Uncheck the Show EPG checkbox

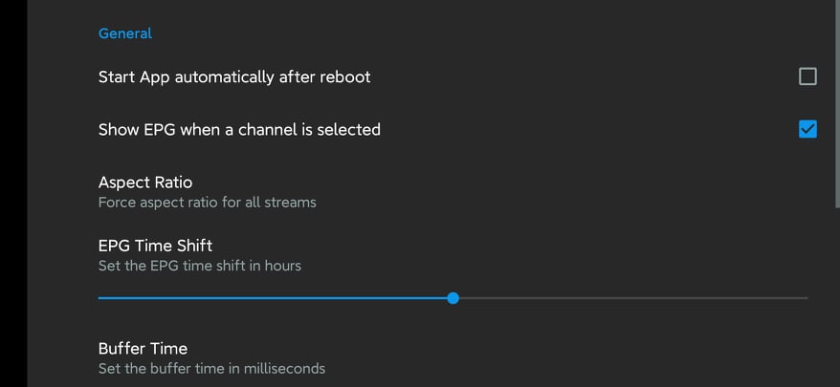point(807,129)
